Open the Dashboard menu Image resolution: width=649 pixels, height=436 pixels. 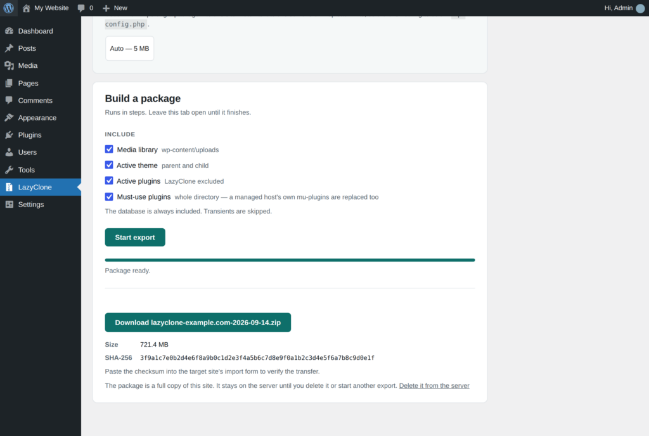click(x=41, y=31)
